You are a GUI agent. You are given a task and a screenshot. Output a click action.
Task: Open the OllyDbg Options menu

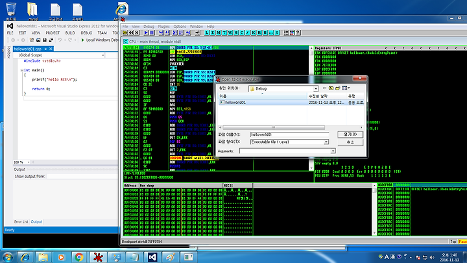[x=180, y=27]
